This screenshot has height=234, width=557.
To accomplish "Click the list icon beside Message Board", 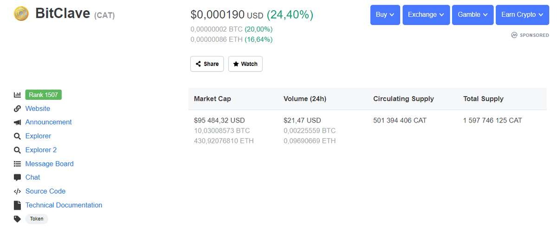I will 17,164.
